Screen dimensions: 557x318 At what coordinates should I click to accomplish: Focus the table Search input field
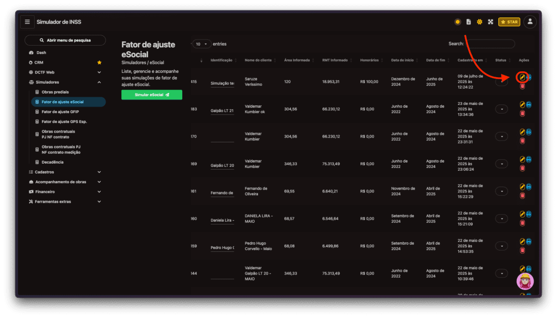tap(491, 43)
